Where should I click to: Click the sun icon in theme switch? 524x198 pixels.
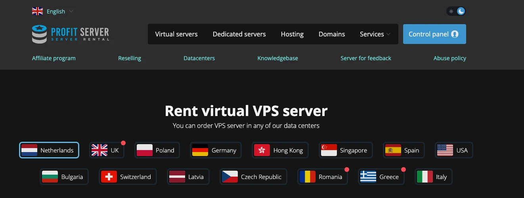click(451, 11)
